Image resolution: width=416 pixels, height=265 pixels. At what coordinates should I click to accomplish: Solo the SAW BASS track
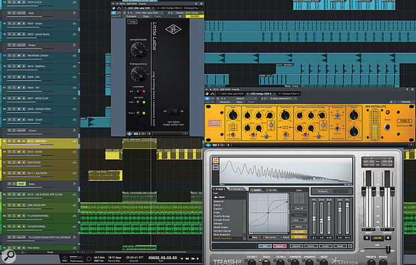pyautogui.click(x=14, y=163)
